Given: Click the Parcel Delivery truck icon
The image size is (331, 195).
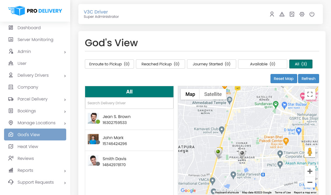Looking at the screenshot, I should coord(11,99).
